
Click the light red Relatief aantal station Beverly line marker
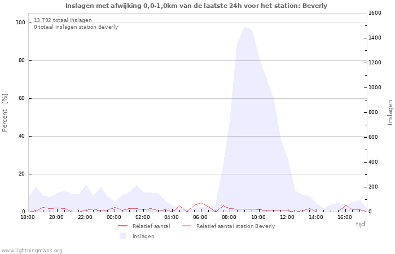coord(187,226)
